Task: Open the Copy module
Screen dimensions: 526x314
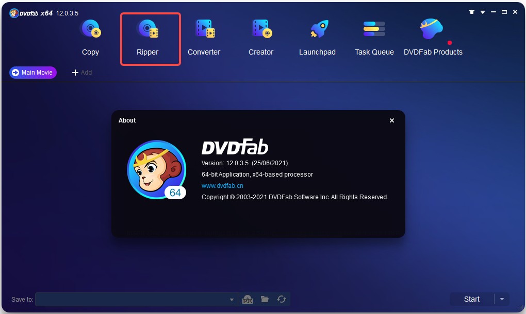Action: [90, 37]
